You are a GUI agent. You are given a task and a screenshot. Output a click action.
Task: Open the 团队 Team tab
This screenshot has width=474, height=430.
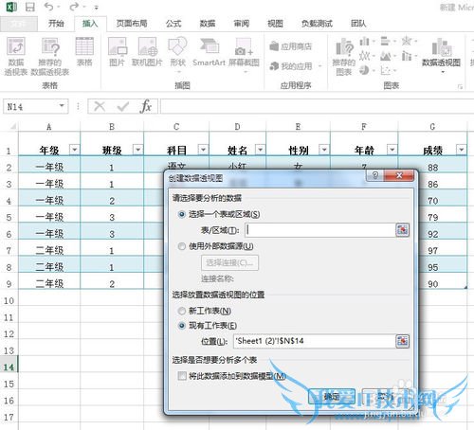pyautogui.click(x=358, y=24)
